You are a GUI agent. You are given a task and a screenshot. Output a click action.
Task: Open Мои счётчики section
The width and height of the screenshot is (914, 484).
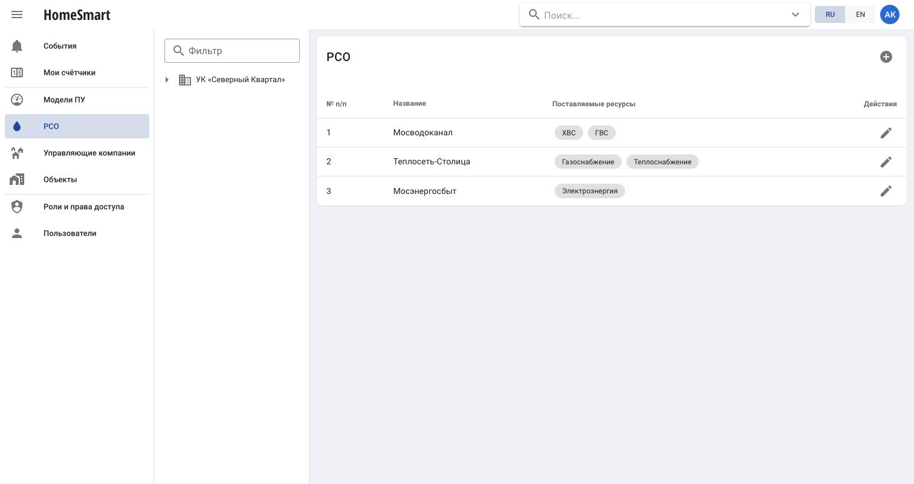(77, 73)
